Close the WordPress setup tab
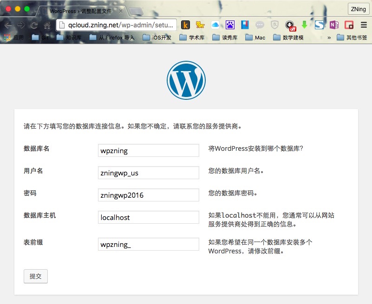 [x=121, y=11]
